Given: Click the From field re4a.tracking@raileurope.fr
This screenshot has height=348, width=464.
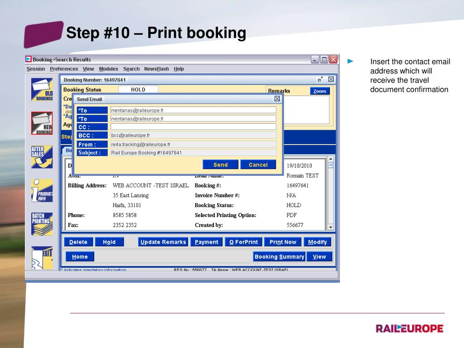Looking at the screenshot, I should coord(193,145).
